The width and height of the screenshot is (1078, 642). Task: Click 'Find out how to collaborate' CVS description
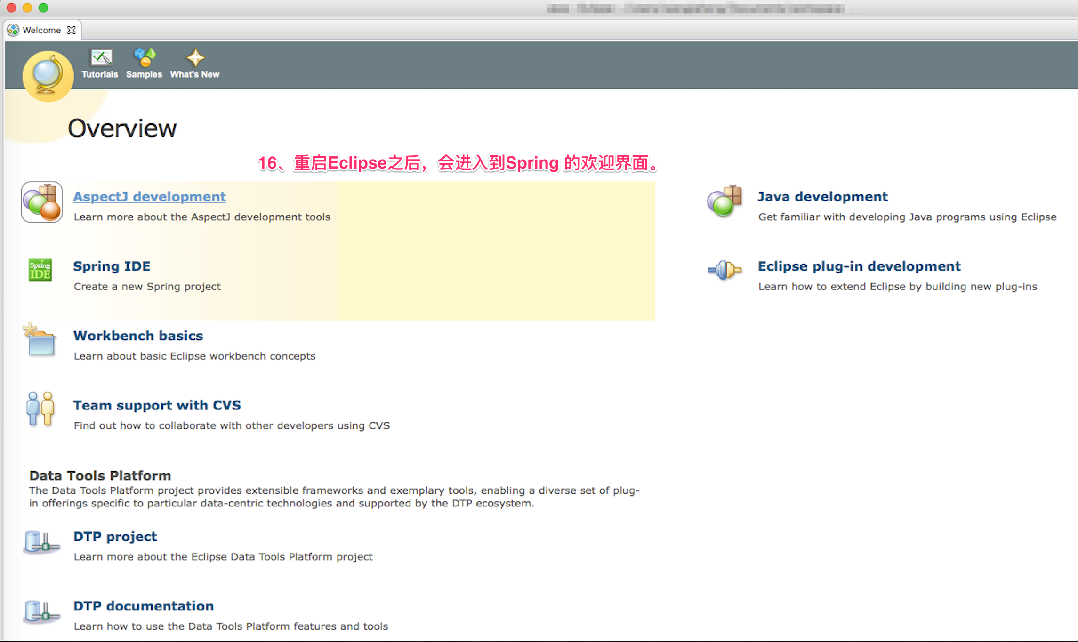[x=232, y=426]
